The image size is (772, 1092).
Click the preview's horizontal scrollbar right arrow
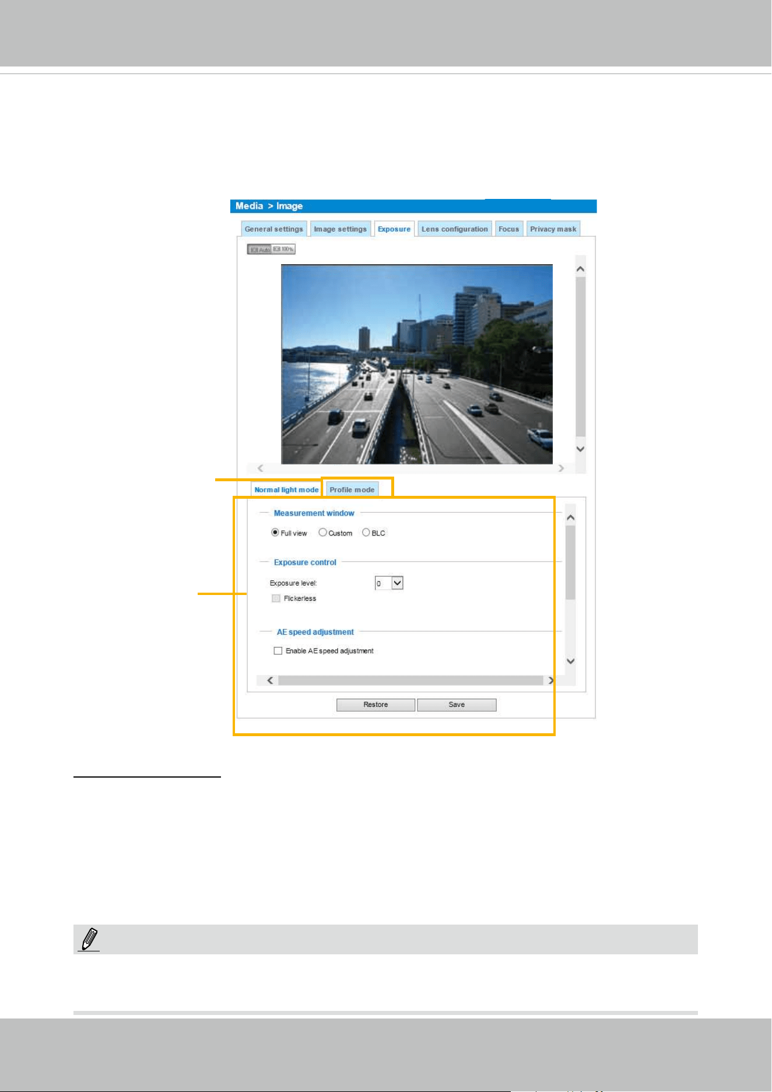click(x=561, y=468)
